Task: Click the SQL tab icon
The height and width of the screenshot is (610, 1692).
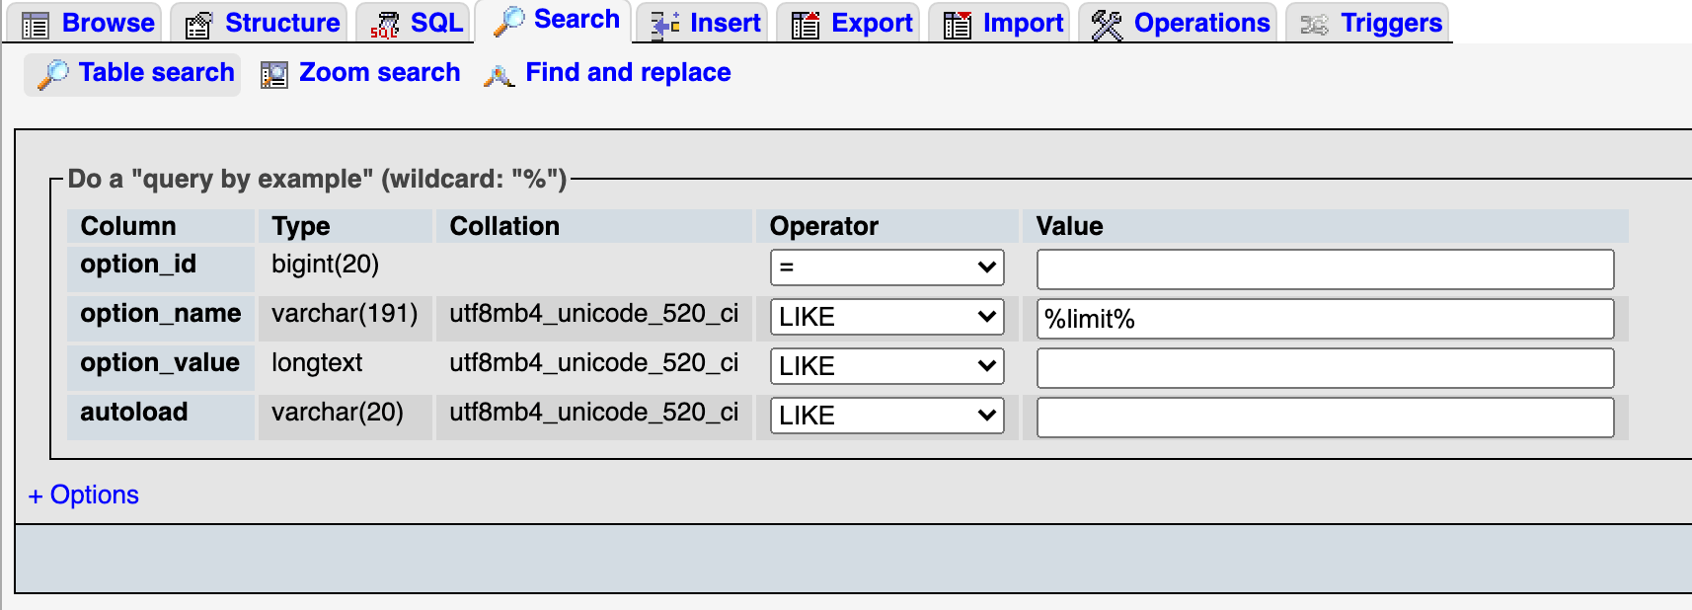Action: click(x=384, y=25)
